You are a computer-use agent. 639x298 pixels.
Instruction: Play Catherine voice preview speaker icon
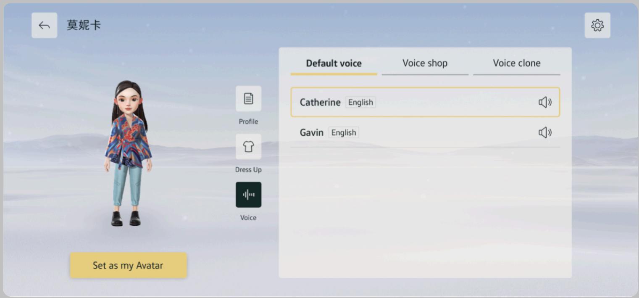pos(545,102)
